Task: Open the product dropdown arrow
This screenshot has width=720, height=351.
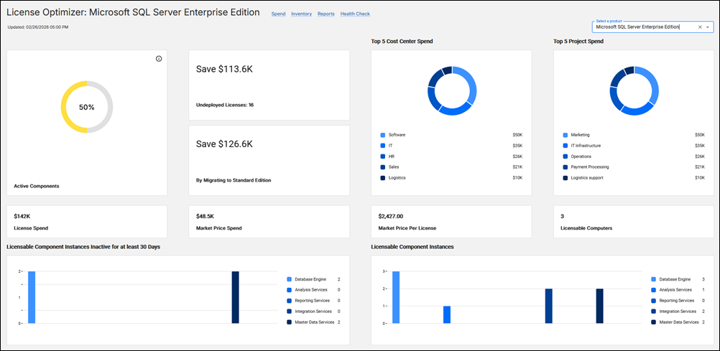Action: (708, 27)
